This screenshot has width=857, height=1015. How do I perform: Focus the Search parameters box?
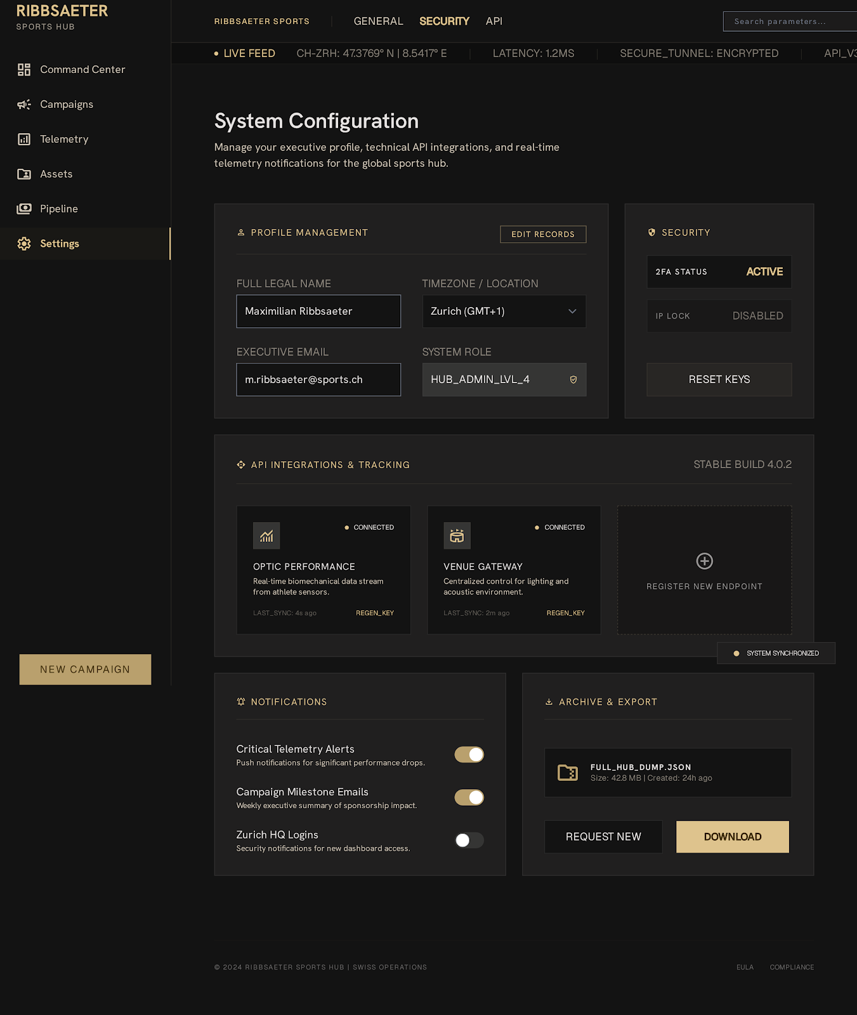pyautogui.click(x=790, y=22)
